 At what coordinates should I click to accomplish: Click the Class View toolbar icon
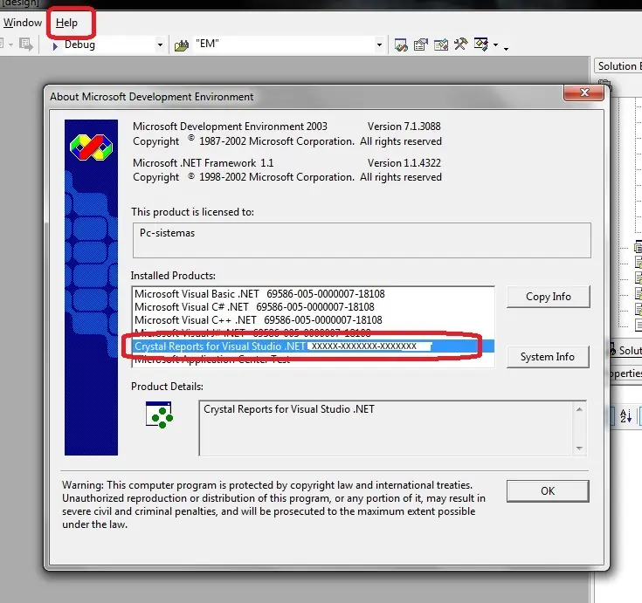(480, 45)
